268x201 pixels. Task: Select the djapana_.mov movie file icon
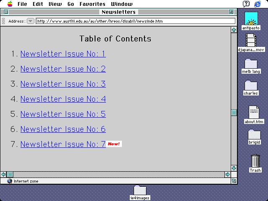[x=251, y=40]
